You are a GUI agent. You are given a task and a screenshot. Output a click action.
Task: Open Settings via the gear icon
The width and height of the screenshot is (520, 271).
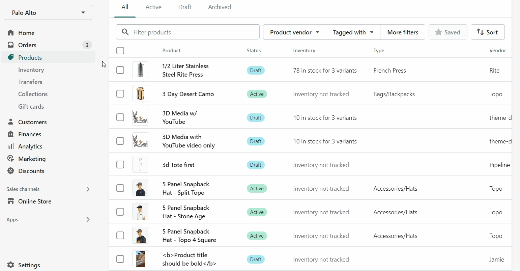[11, 265]
